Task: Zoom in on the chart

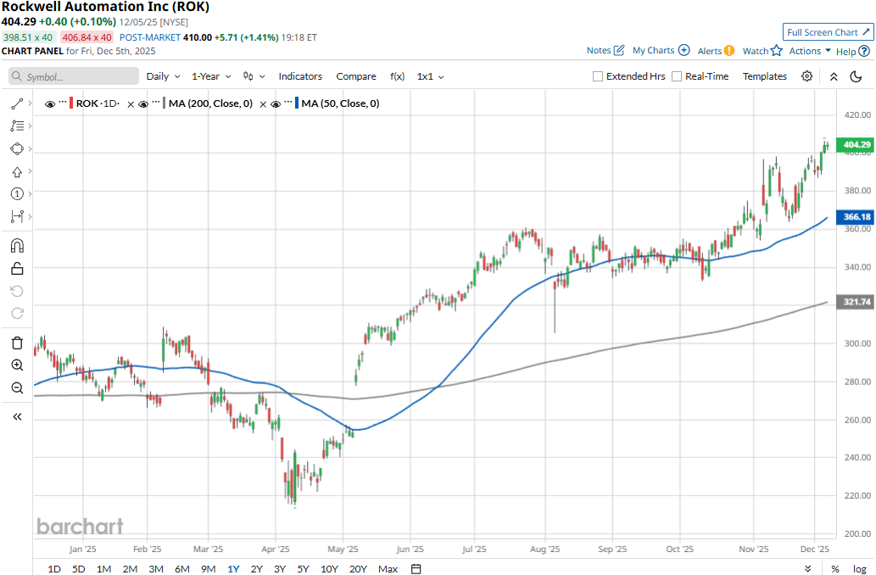Action: tap(17, 366)
